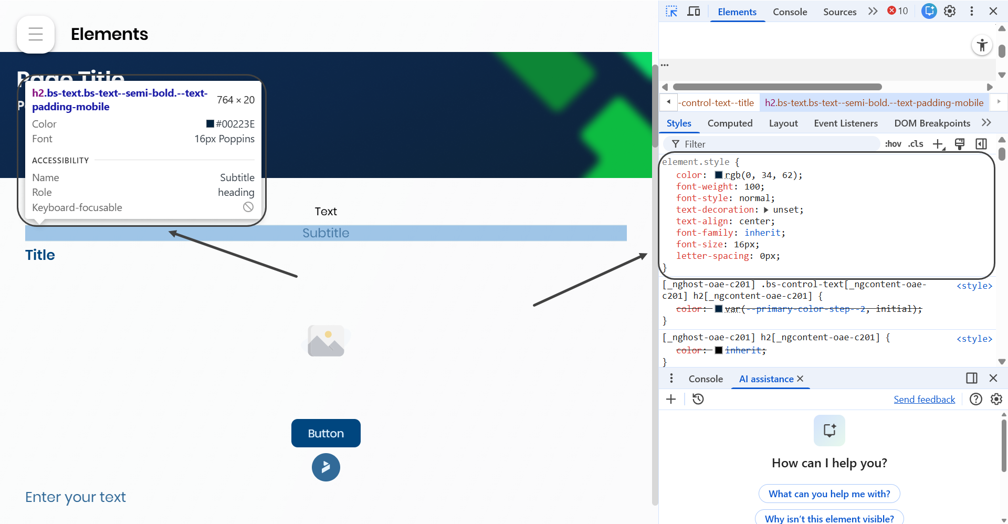Close the AI assistance drawer tab

coord(800,379)
